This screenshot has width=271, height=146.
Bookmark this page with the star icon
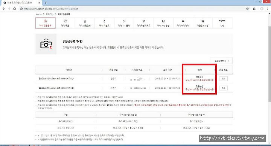[248, 9]
